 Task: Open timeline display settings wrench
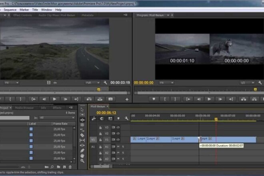click(126, 118)
